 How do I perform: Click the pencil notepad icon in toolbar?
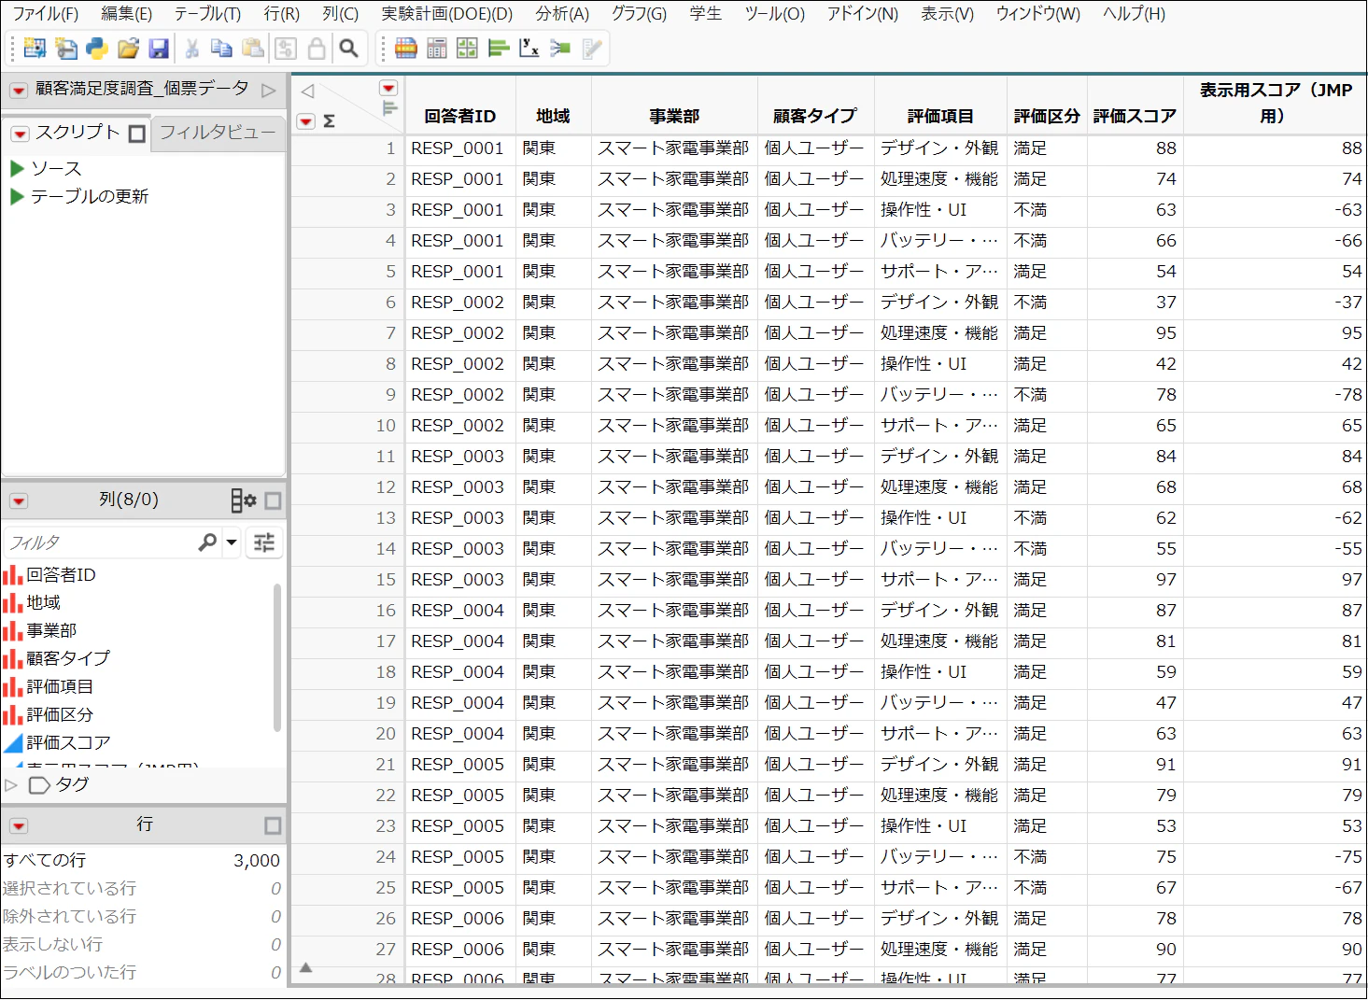click(592, 49)
